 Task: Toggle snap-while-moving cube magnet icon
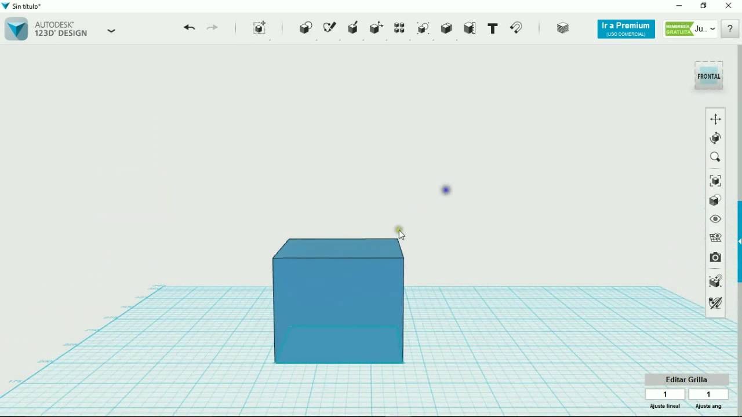point(715,281)
